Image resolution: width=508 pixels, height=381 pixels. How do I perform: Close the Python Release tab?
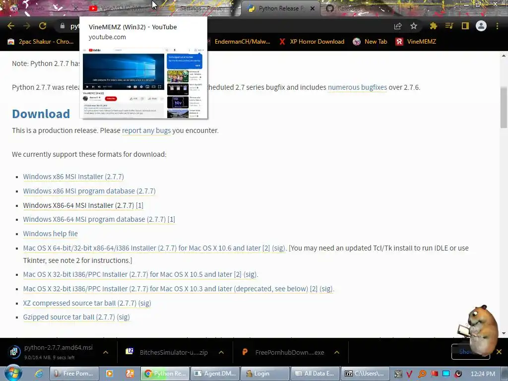(313, 9)
